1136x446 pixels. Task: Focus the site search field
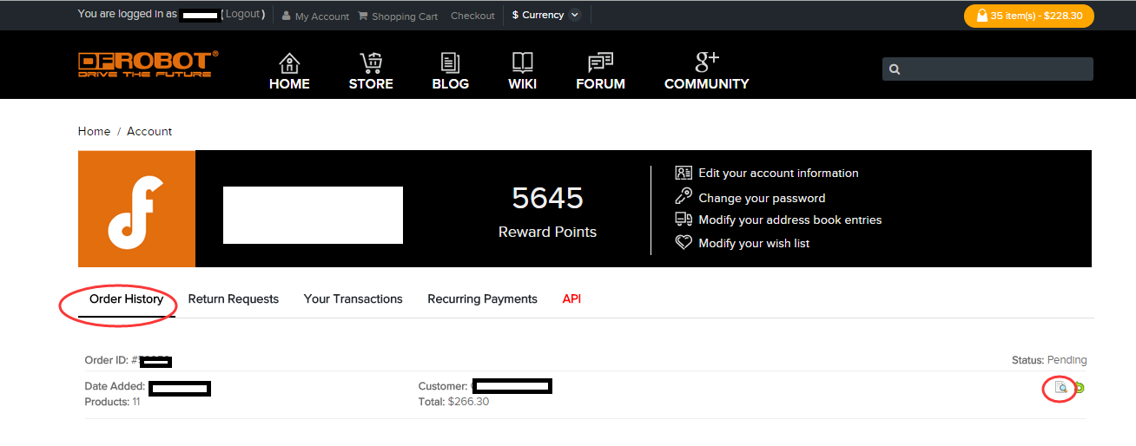987,69
